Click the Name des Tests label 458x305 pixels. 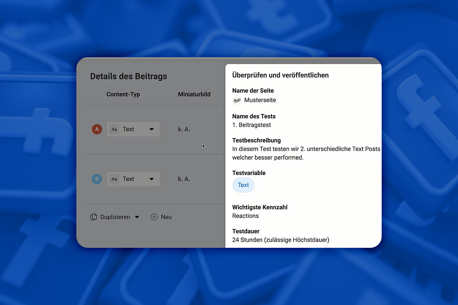click(254, 116)
